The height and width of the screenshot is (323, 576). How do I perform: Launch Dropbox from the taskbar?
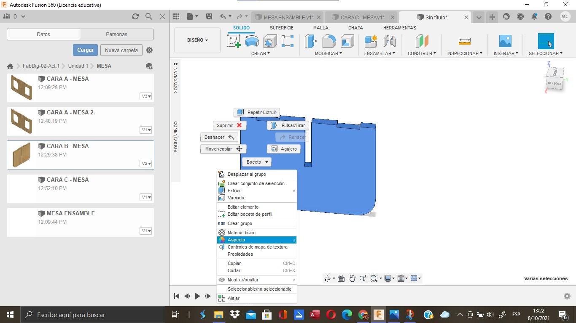tap(234, 315)
